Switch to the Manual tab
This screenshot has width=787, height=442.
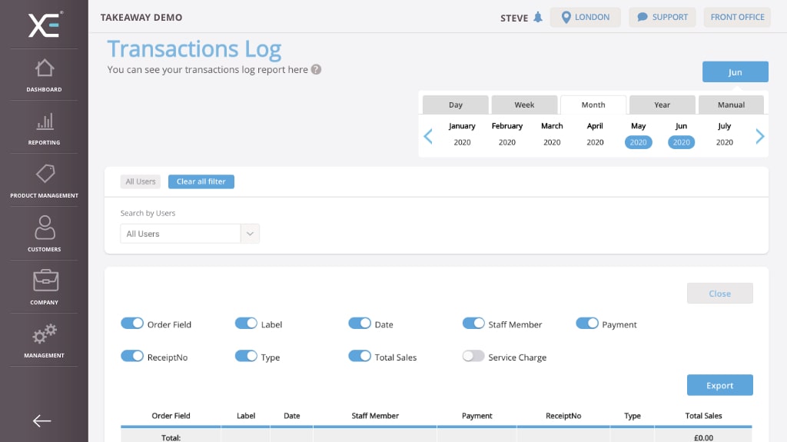coord(731,105)
